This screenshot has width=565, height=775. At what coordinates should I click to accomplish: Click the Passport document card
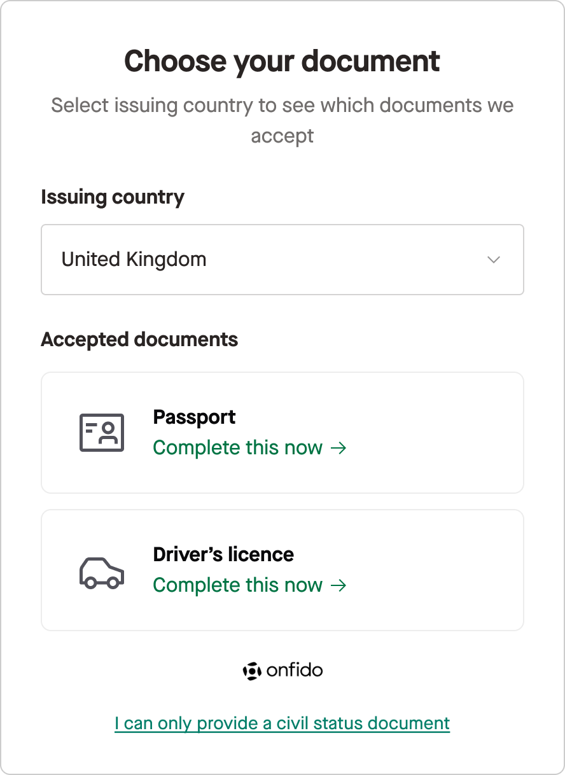[x=282, y=432]
